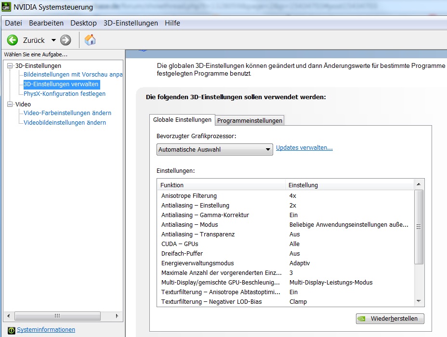The image size is (447, 337).
Task: Click the Adaptiv power mode value
Action: tap(300, 263)
